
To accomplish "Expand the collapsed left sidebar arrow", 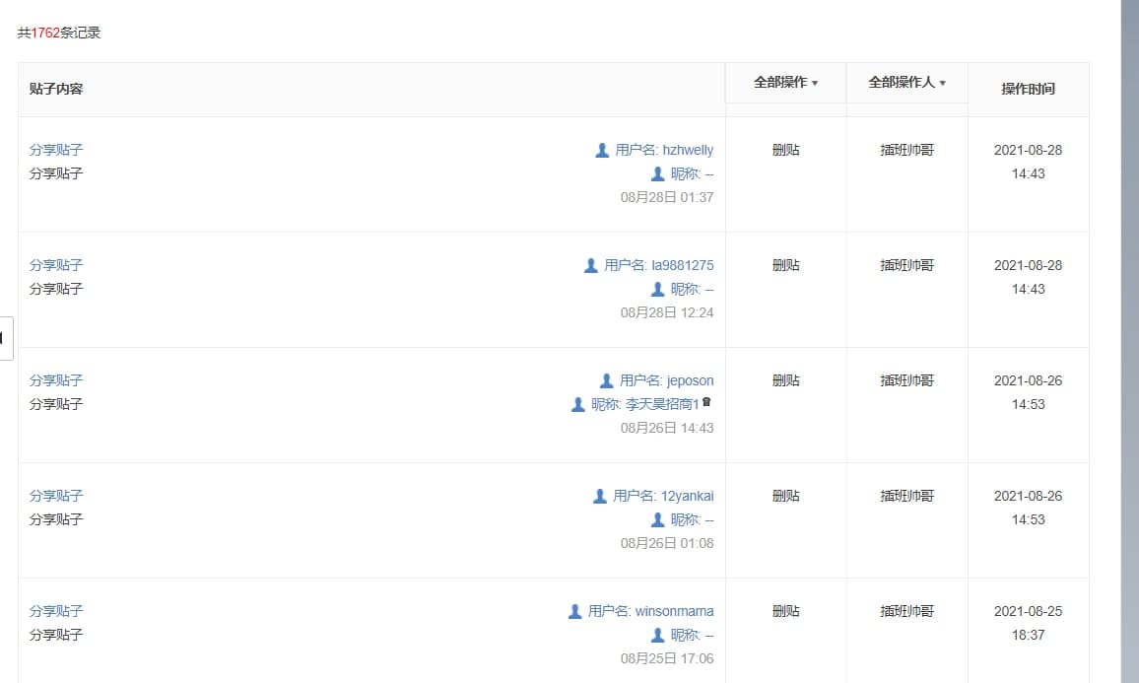I will [5, 338].
